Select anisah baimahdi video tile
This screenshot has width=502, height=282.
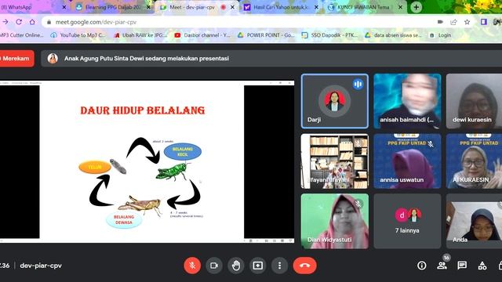407,101
